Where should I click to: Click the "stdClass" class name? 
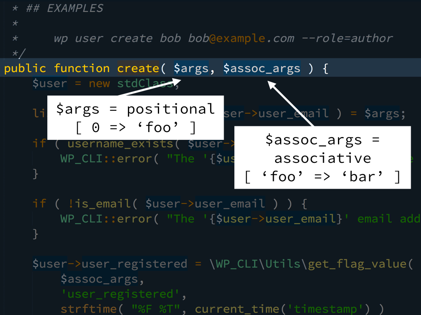pos(145,84)
